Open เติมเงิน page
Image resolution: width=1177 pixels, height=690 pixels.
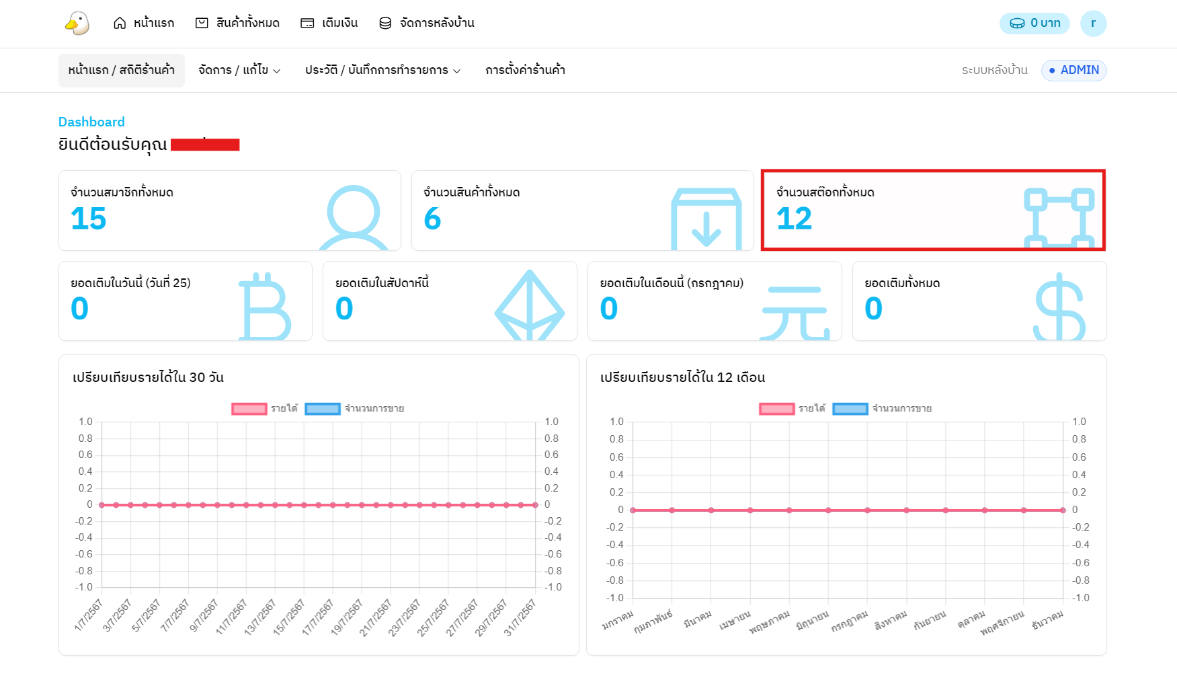pos(329,23)
